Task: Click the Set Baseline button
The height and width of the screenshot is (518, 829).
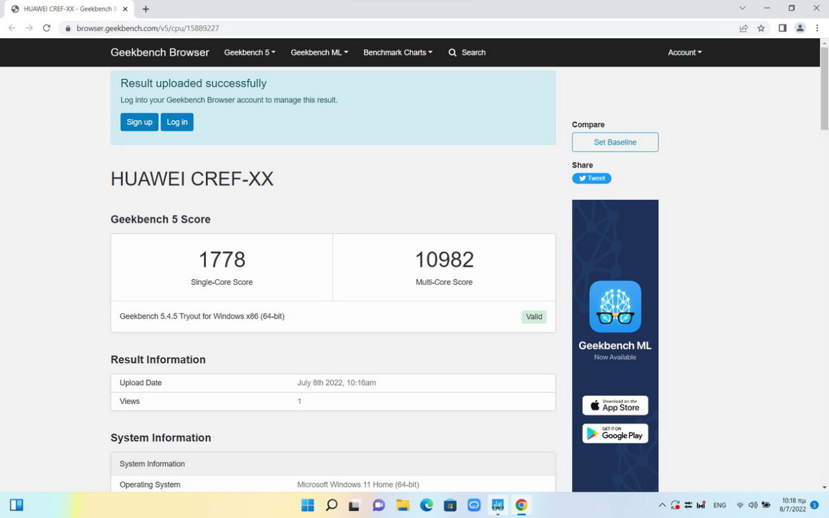Action: 615,142
